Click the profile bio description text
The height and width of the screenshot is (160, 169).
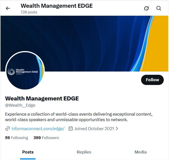tap(79, 117)
